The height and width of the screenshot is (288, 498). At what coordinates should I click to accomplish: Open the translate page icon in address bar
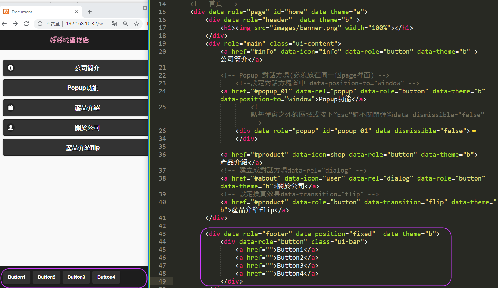114,24
